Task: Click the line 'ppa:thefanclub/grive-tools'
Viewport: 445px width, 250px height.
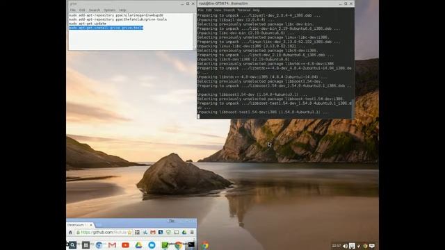Action: coord(118,19)
